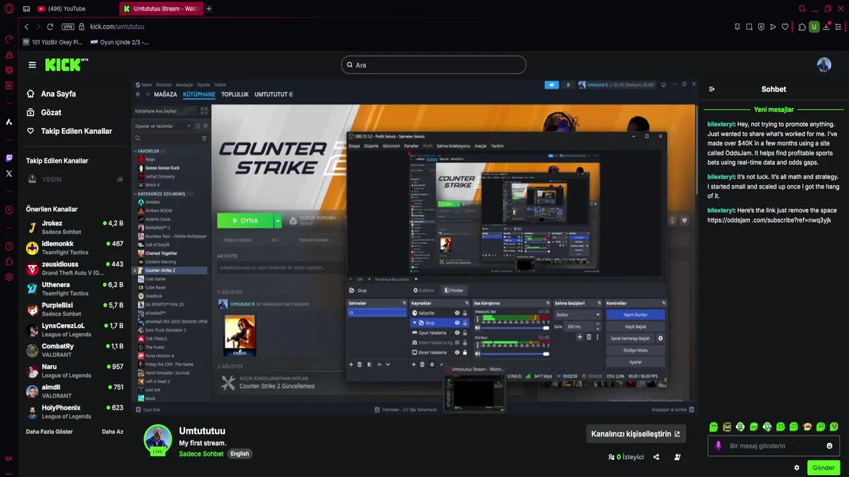Viewport: 849px width, 477px height.
Task: Toggle visibility of takipçiler source in OBS
Action: point(457,313)
